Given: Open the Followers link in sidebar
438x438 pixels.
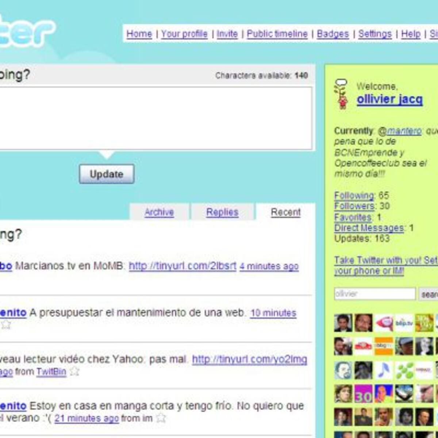Looking at the screenshot, I should [x=354, y=206].
